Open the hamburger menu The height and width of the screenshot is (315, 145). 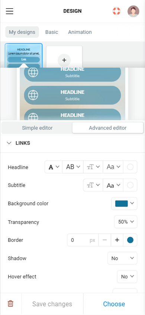point(9,11)
